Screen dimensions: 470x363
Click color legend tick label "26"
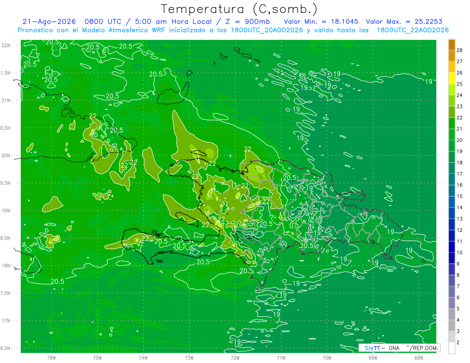pyautogui.click(x=460, y=72)
